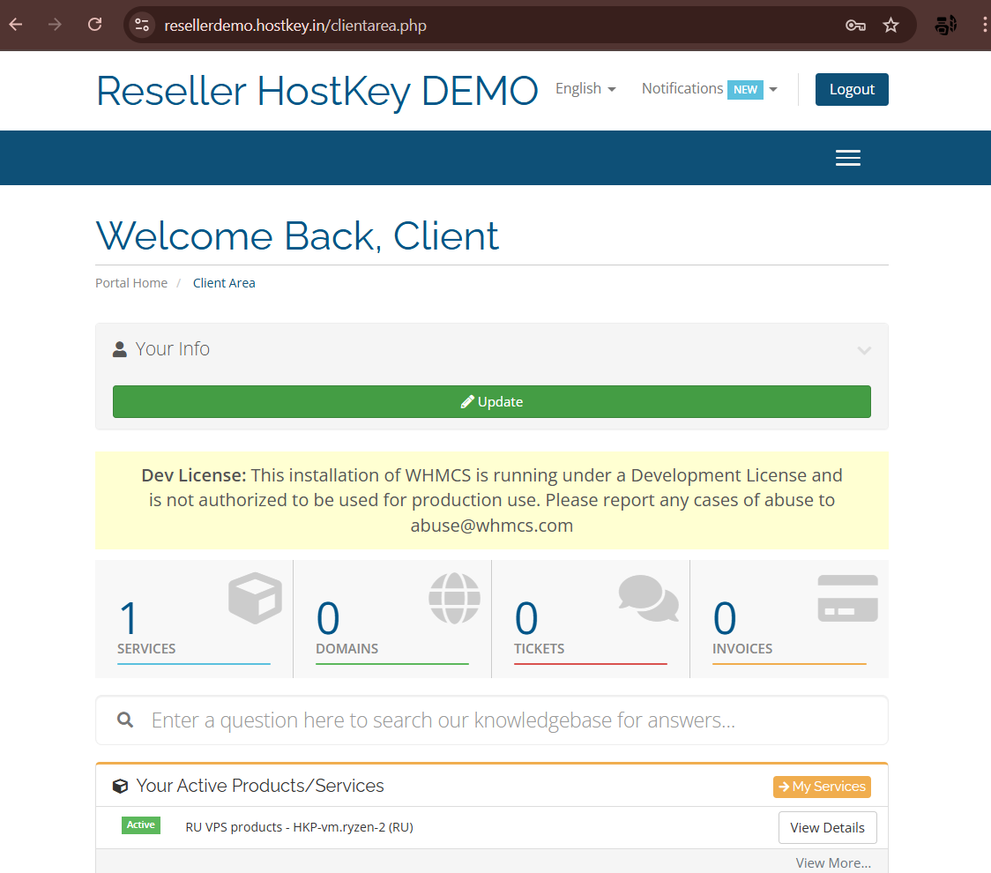This screenshot has height=873, width=991.
Task: Open the English language dropdown
Action: pyautogui.click(x=585, y=88)
